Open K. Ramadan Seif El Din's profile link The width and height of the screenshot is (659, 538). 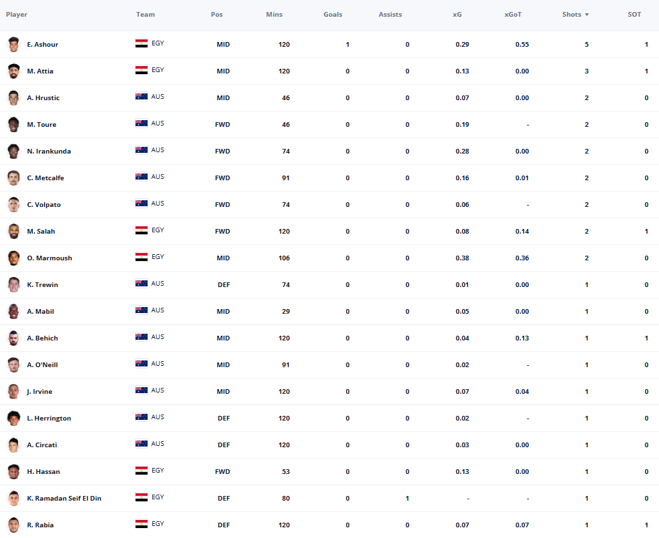64,498
